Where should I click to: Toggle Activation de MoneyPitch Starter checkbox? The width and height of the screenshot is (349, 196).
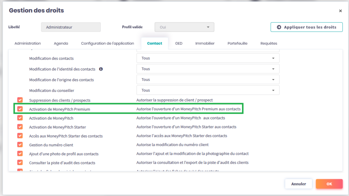coord(20,127)
